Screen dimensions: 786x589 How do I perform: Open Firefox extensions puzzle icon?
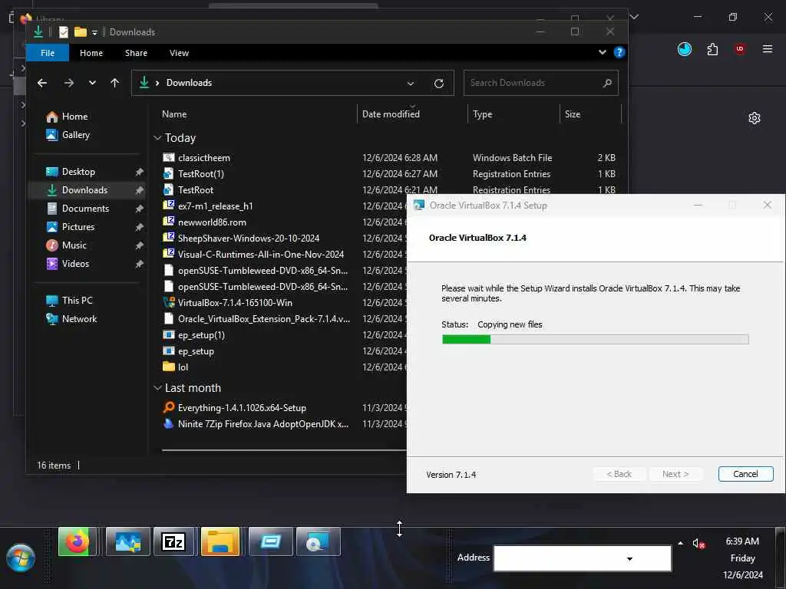(712, 48)
